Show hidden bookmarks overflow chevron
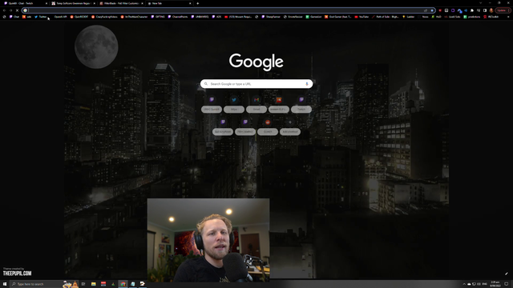The image size is (513, 288). pos(508,17)
